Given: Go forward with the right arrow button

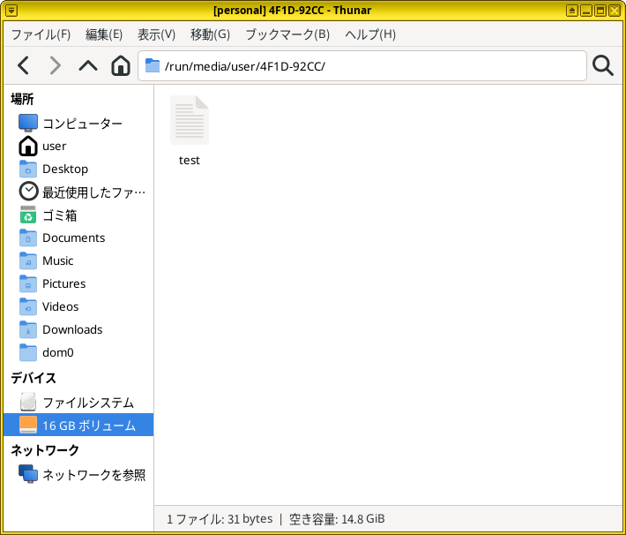Looking at the screenshot, I should (55, 65).
